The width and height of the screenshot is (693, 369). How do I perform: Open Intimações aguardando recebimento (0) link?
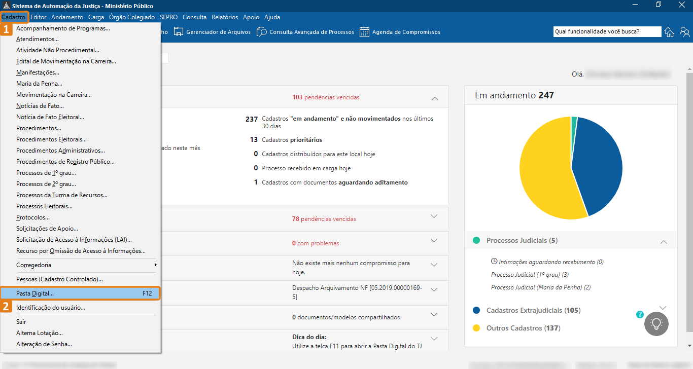pyautogui.click(x=547, y=262)
